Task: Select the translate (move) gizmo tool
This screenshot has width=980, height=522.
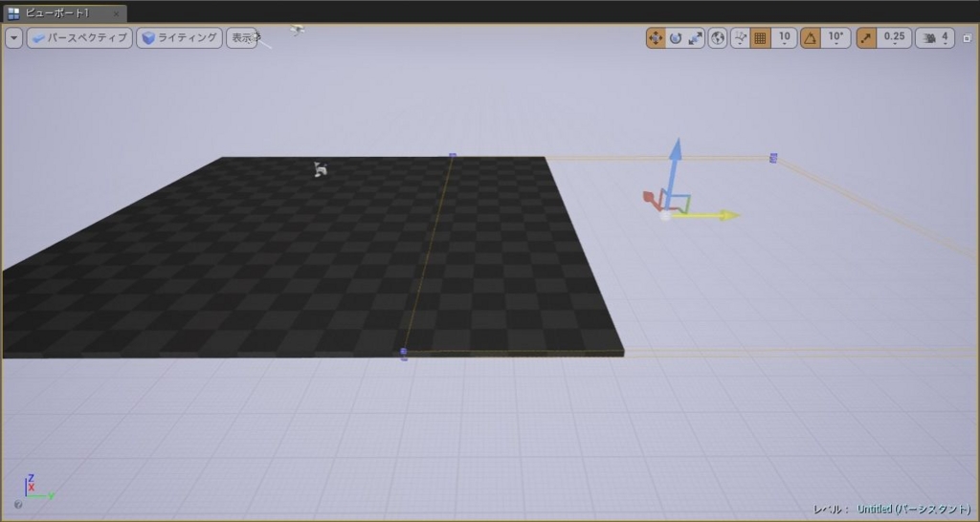Action: [656, 38]
